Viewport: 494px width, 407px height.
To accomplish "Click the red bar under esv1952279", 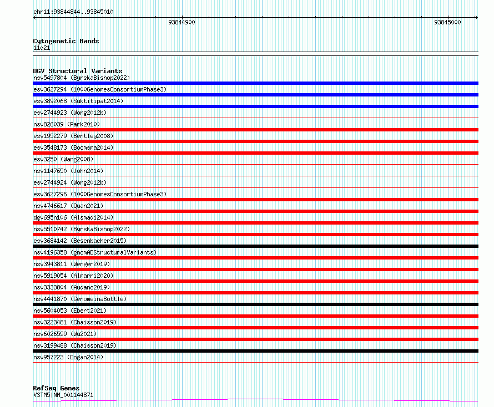I will (255, 141).
